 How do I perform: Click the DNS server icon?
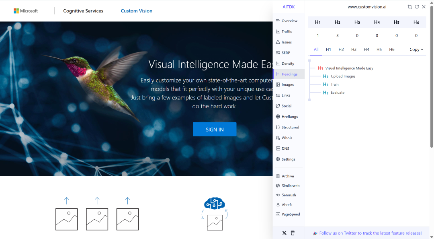coord(278,148)
